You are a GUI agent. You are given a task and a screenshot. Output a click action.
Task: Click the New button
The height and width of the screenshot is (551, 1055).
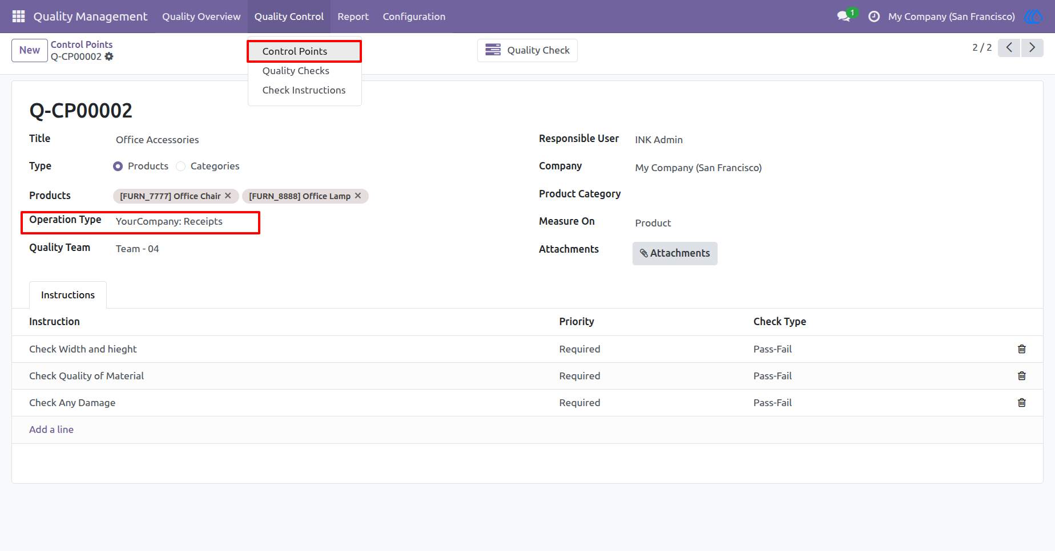[x=30, y=50]
